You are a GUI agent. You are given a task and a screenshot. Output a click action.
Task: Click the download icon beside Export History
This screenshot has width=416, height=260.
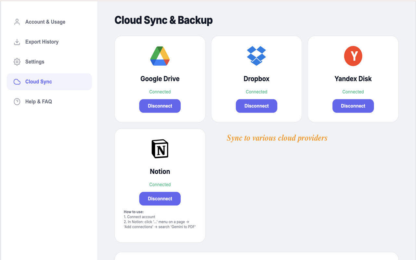pyautogui.click(x=17, y=42)
